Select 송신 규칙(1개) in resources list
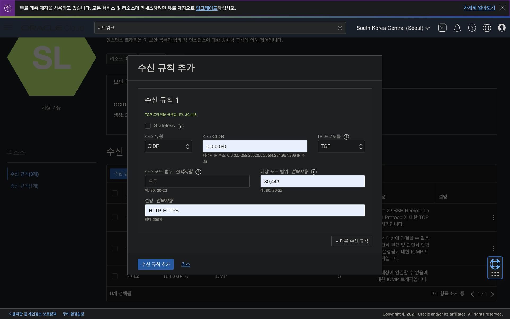The height and width of the screenshot is (319, 510). pyautogui.click(x=24, y=186)
